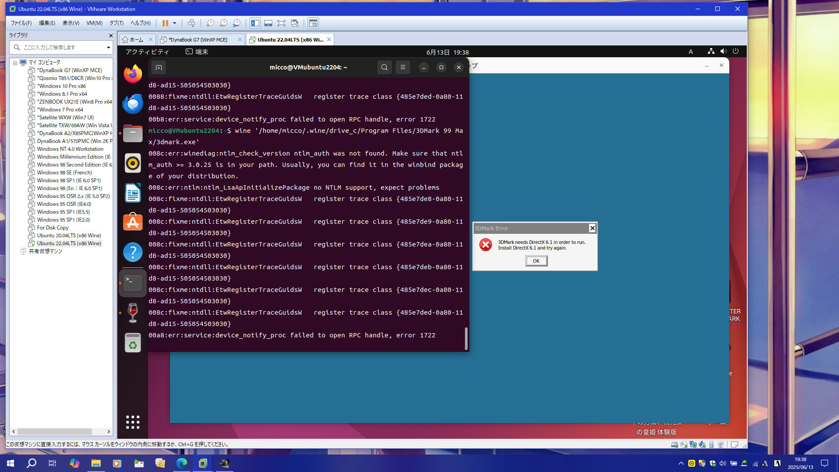This screenshot has height=472, width=839.
Task: Click the Ubuntu network status icon
Action: point(711,52)
